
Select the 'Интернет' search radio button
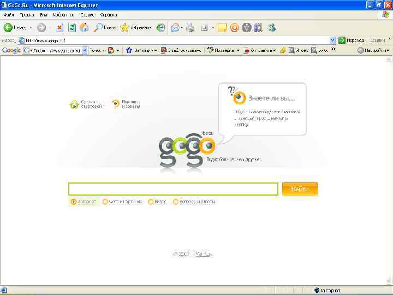tap(74, 202)
